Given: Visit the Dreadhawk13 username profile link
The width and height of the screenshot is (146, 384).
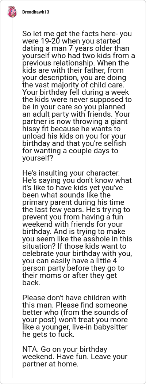Looking at the screenshot, I should point(36,12).
